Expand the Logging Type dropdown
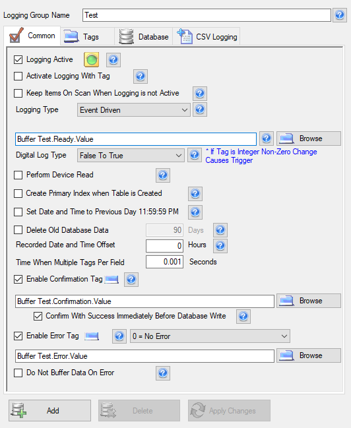 (x=133, y=109)
